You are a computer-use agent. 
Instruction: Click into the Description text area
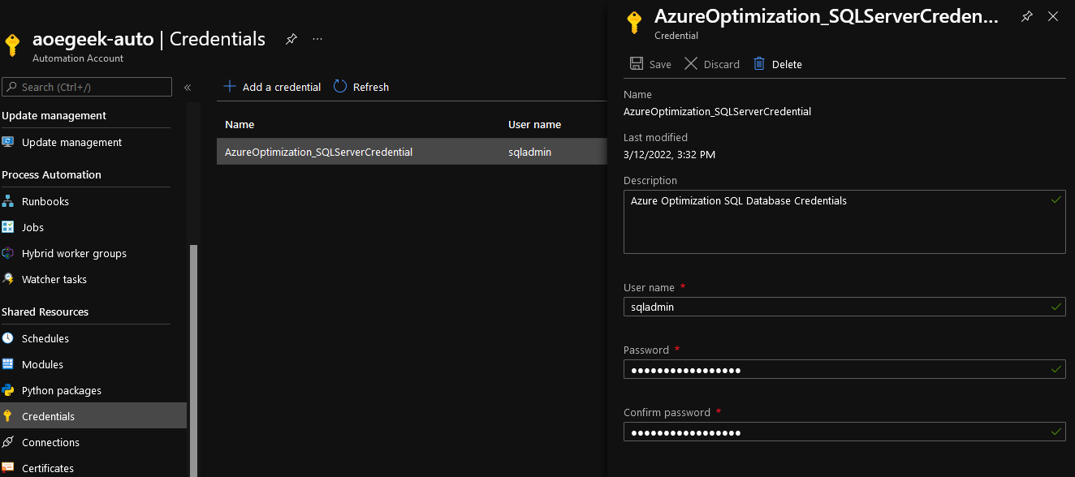click(844, 221)
